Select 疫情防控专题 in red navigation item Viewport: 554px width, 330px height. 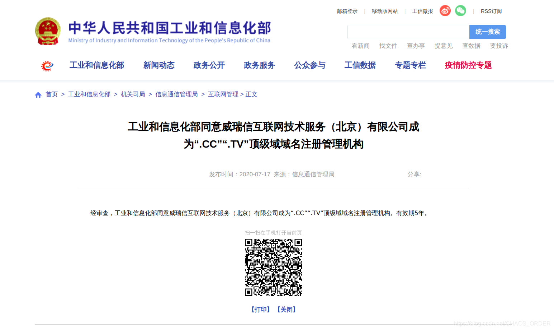click(x=468, y=65)
